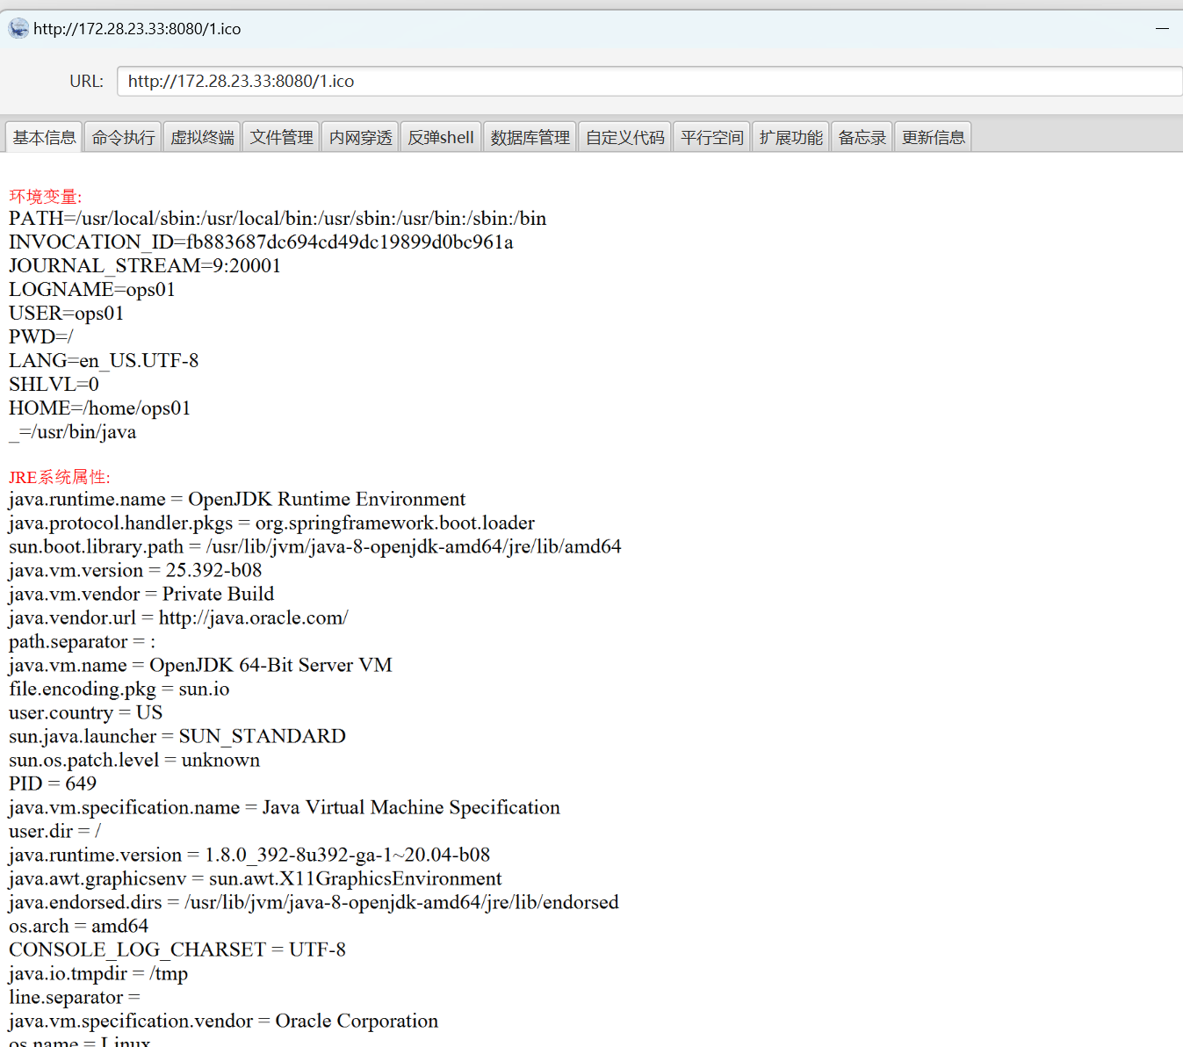Click the java.vendor.url oracle address text
1183x1047 pixels.
click(254, 617)
